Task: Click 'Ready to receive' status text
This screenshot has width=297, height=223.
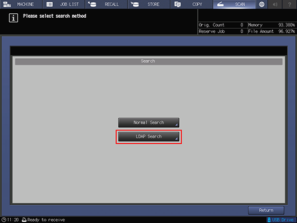Action: tap(46, 220)
